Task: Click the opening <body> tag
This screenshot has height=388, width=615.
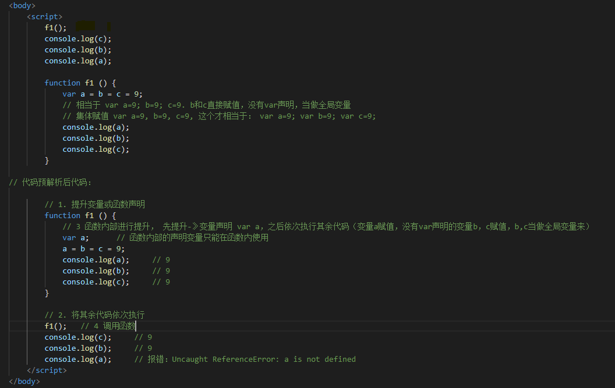Action: pos(22,5)
